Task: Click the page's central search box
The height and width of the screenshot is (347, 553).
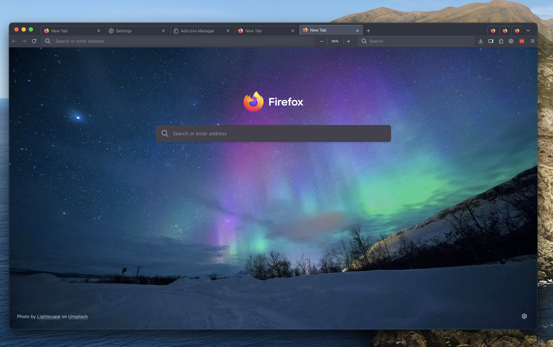Action: click(x=273, y=134)
